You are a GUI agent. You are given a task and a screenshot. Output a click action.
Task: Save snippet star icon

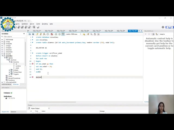84,34
